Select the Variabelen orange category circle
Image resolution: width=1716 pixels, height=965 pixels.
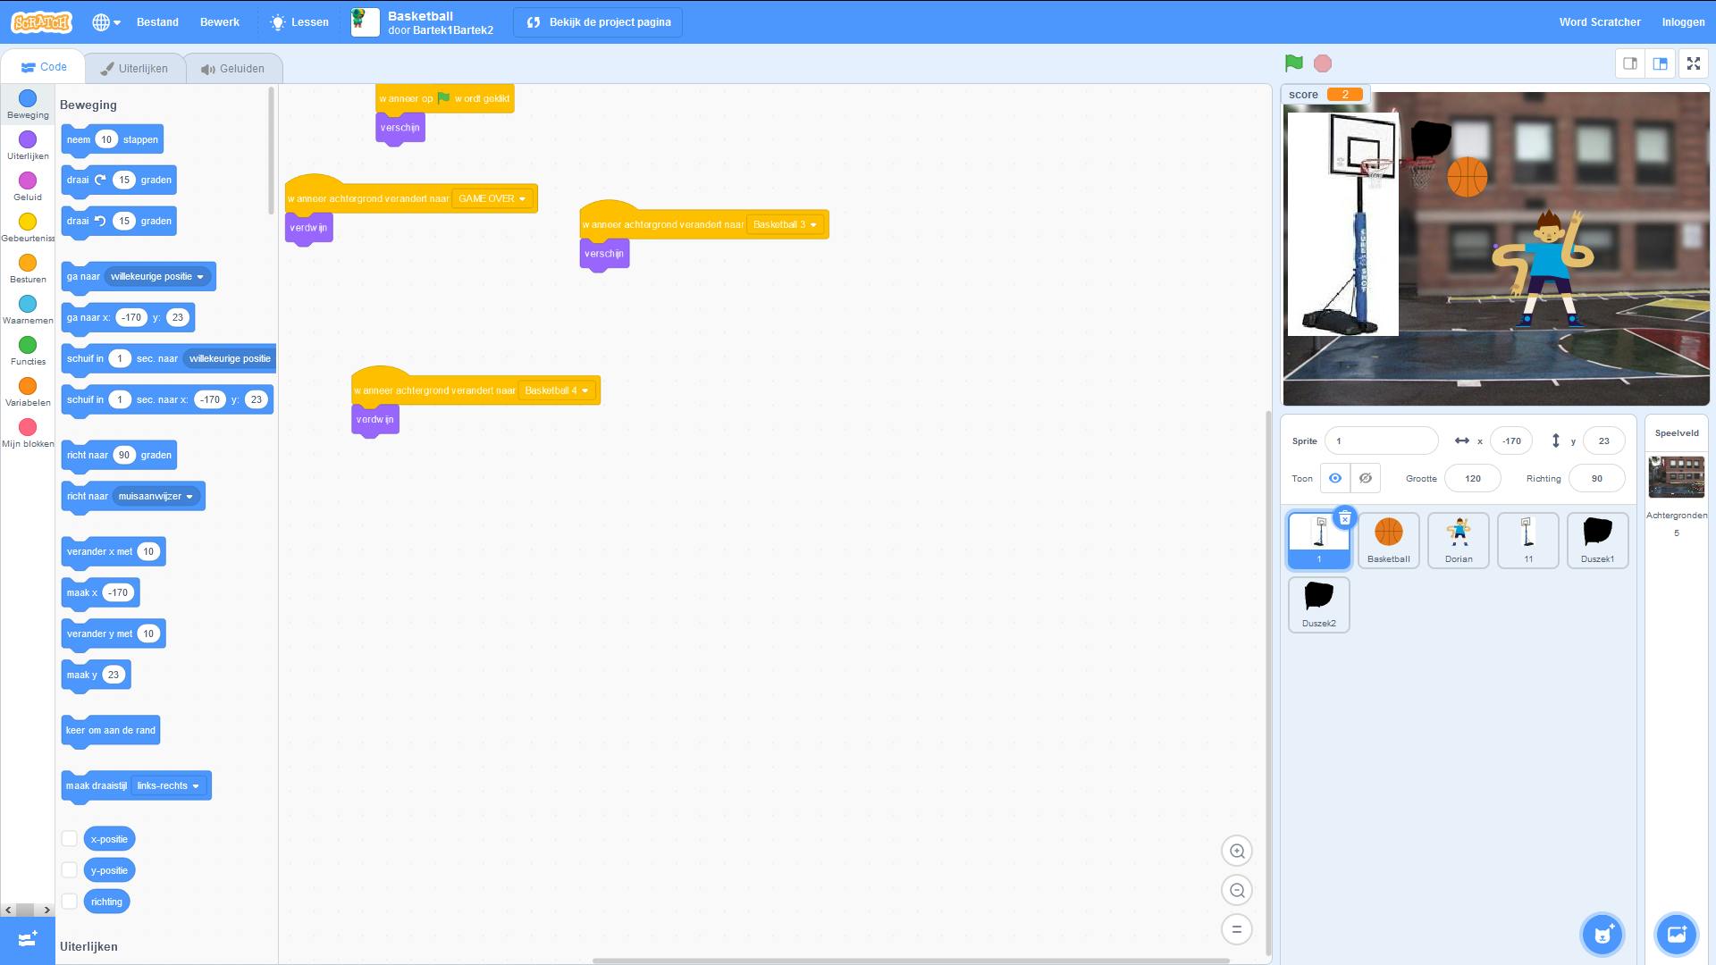pyautogui.click(x=28, y=386)
